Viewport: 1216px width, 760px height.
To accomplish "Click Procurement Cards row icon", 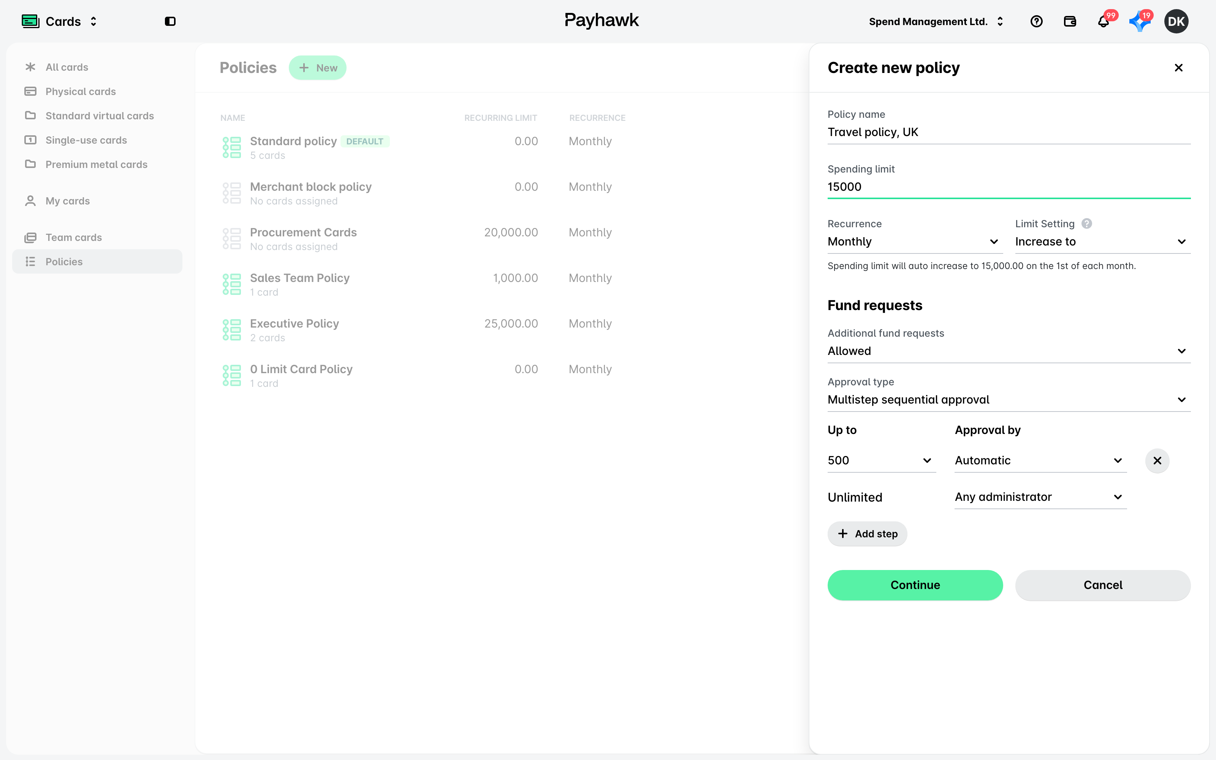I will point(232,239).
